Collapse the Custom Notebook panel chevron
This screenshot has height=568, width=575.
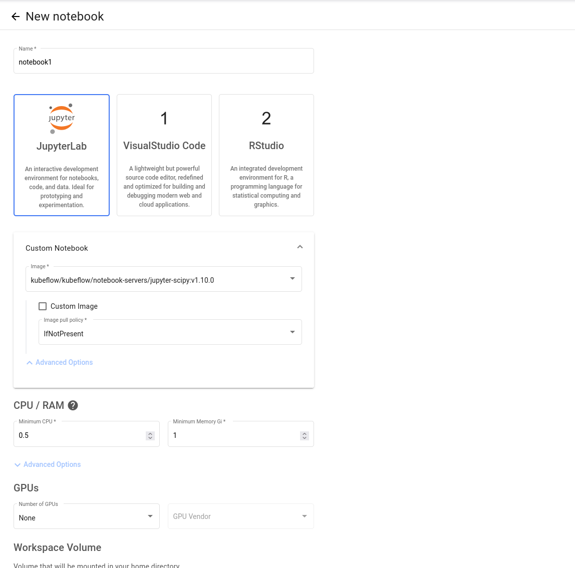pyautogui.click(x=300, y=247)
